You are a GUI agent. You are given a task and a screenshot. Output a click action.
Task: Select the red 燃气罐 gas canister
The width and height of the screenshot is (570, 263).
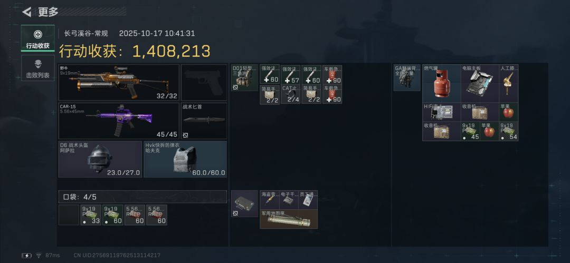pyautogui.click(x=442, y=84)
